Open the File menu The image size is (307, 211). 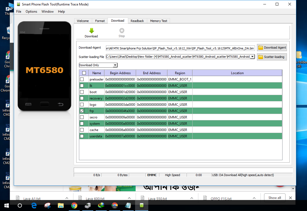19,12
